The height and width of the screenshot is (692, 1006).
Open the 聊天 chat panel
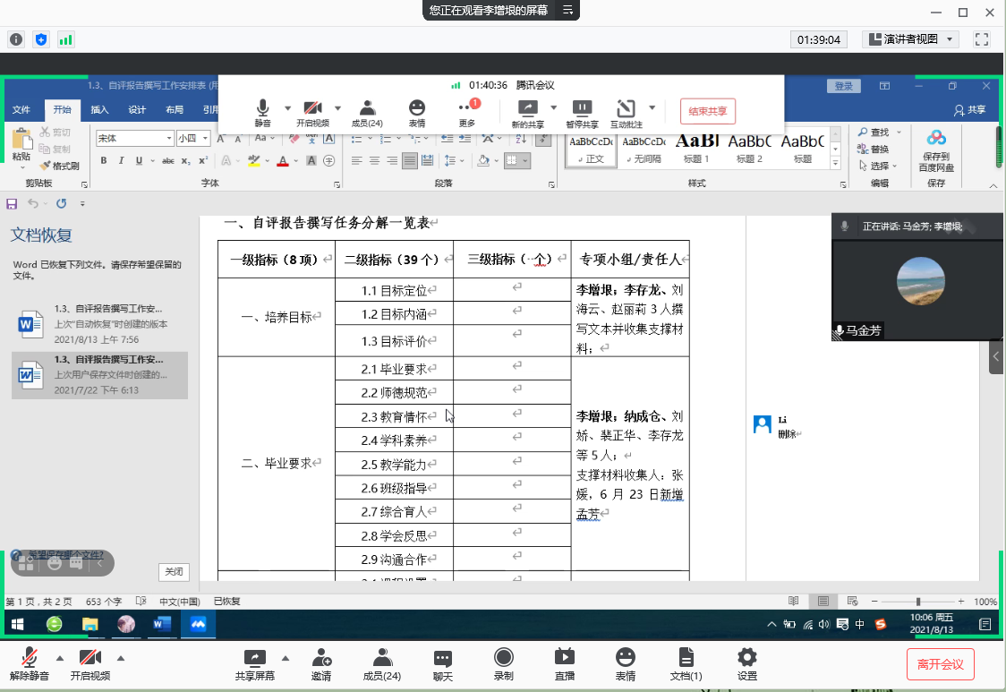pos(443,663)
